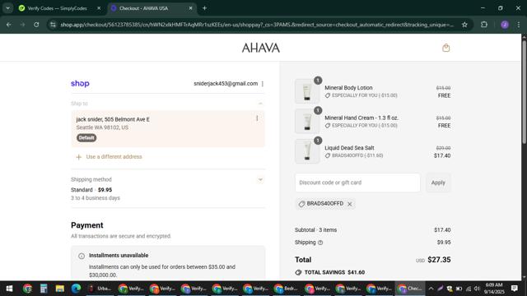The height and width of the screenshot is (296, 527).
Task: Click the Total $27.35 amount
Action: (439, 260)
